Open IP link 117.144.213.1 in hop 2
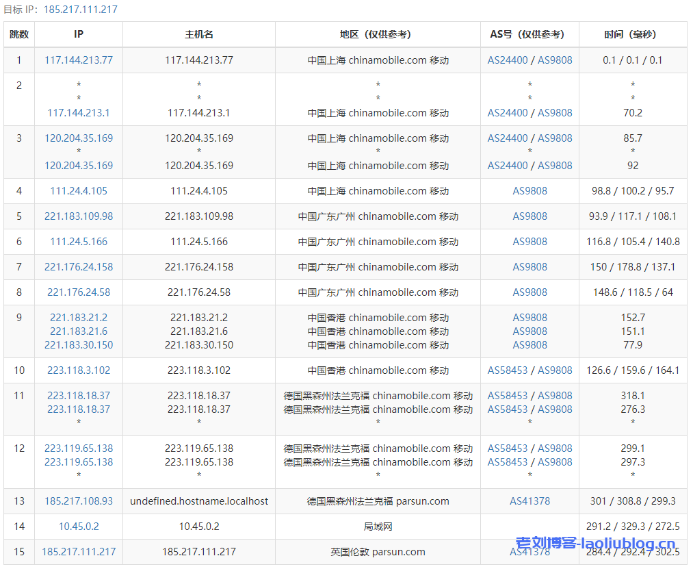Image resolution: width=693 pixels, height=569 pixels. click(79, 113)
